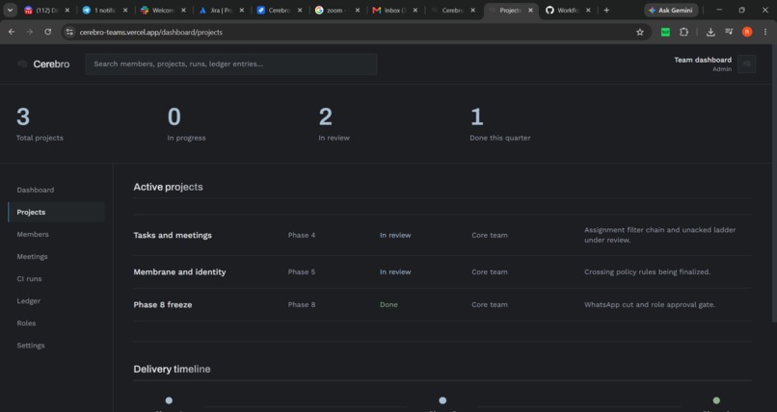Click the In review count 2
Viewport: 777px width, 412px height.
[325, 117]
